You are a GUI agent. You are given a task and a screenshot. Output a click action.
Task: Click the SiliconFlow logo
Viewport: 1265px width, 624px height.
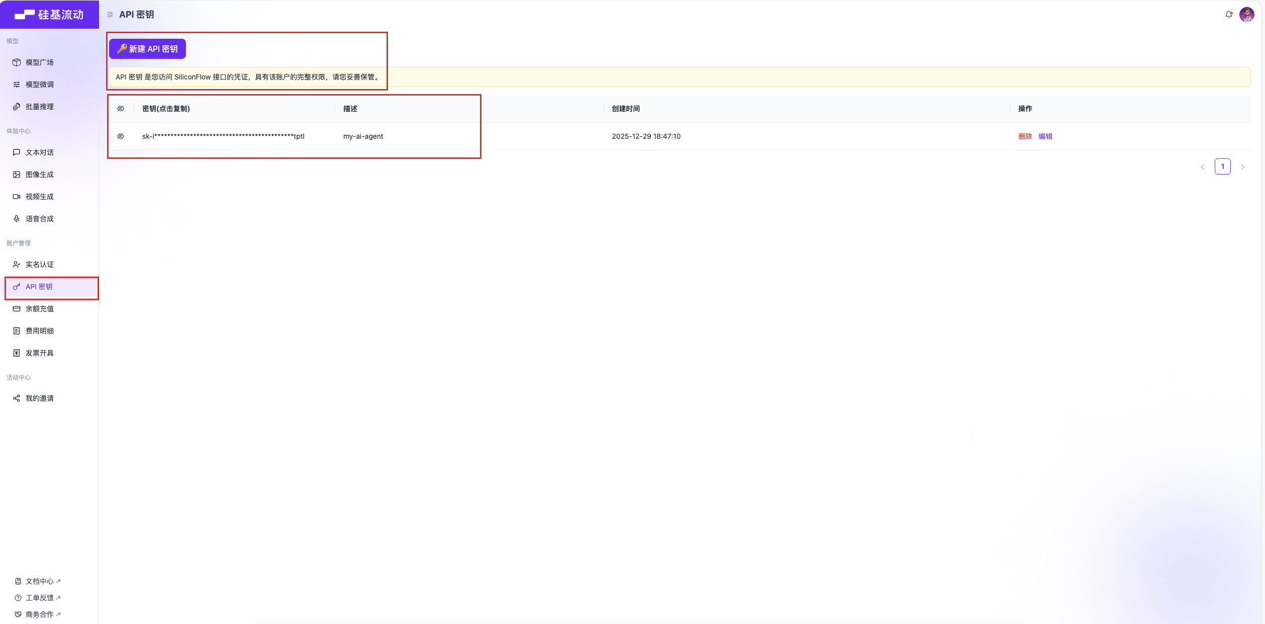coord(49,15)
